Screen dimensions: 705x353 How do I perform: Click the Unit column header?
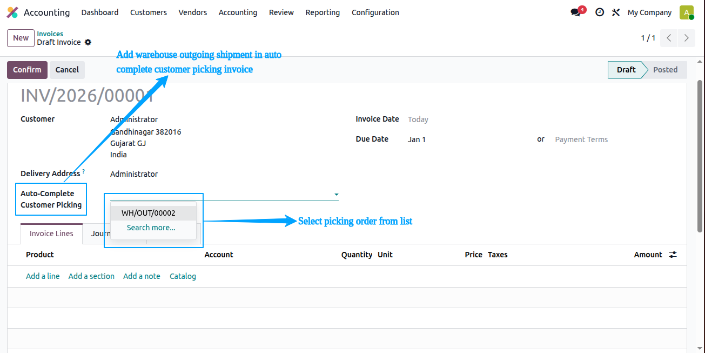(385, 255)
